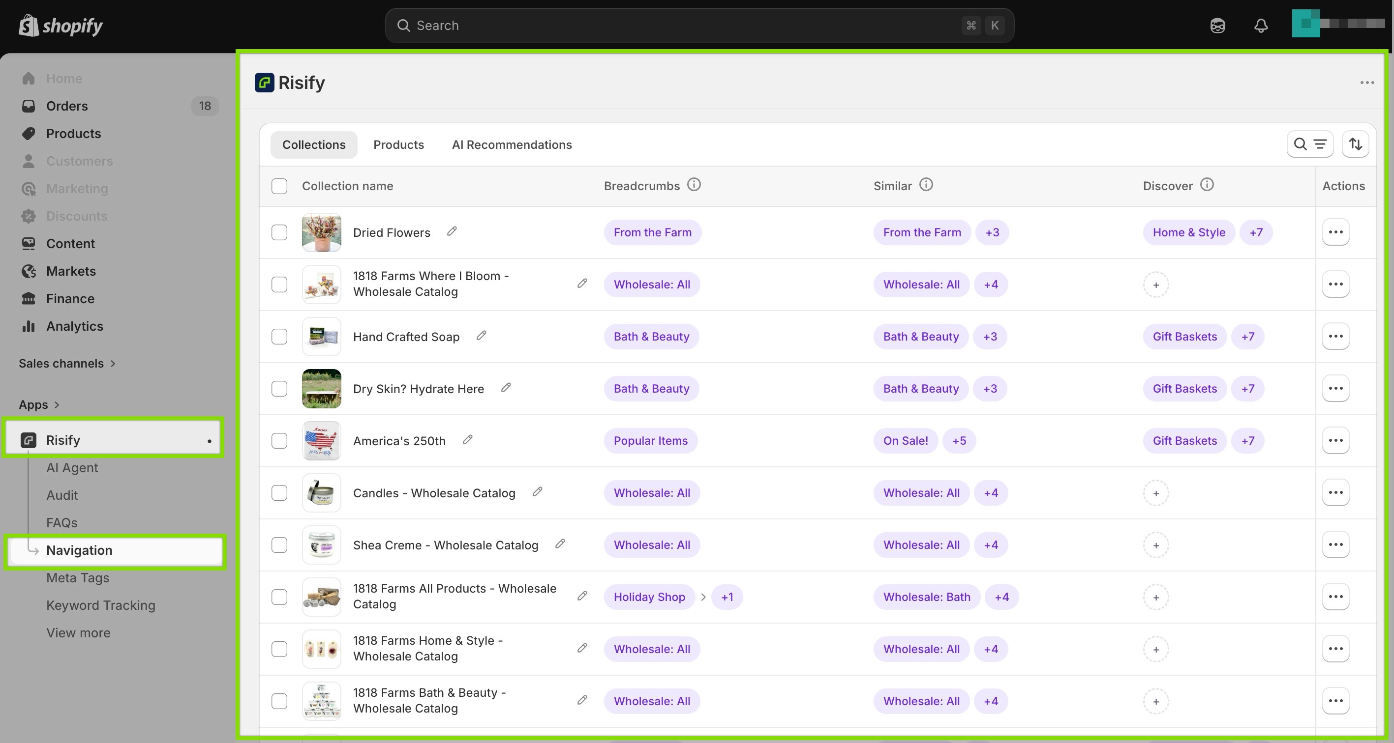Expand +7 discover items for Dried Flowers
Viewport: 1394px width, 743px height.
(1256, 232)
